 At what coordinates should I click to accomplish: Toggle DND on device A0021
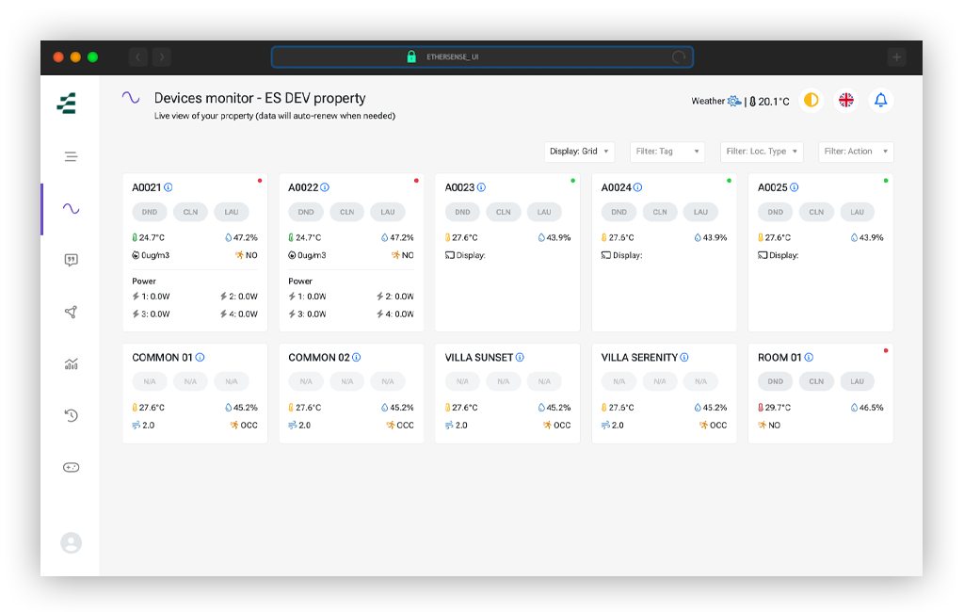click(150, 212)
